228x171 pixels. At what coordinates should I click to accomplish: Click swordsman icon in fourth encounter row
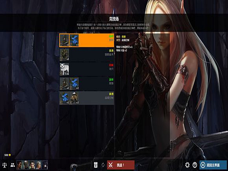(65, 84)
